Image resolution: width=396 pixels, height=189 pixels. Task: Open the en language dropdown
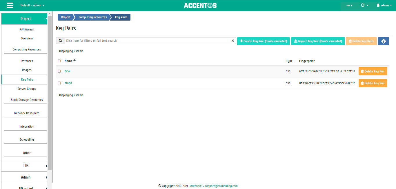[350, 5]
